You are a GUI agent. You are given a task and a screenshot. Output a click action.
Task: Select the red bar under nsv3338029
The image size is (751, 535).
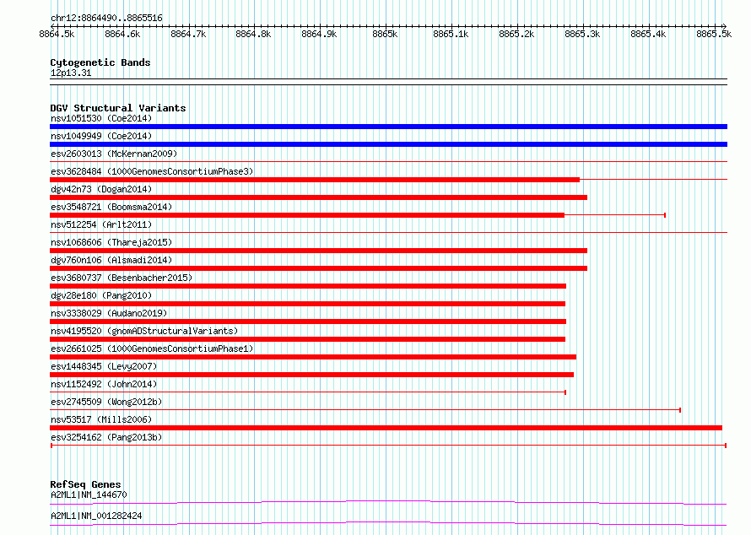click(308, 322)
